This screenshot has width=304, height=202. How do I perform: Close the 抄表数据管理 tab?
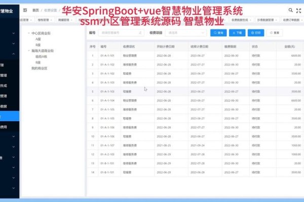click(x=276, y=20)
